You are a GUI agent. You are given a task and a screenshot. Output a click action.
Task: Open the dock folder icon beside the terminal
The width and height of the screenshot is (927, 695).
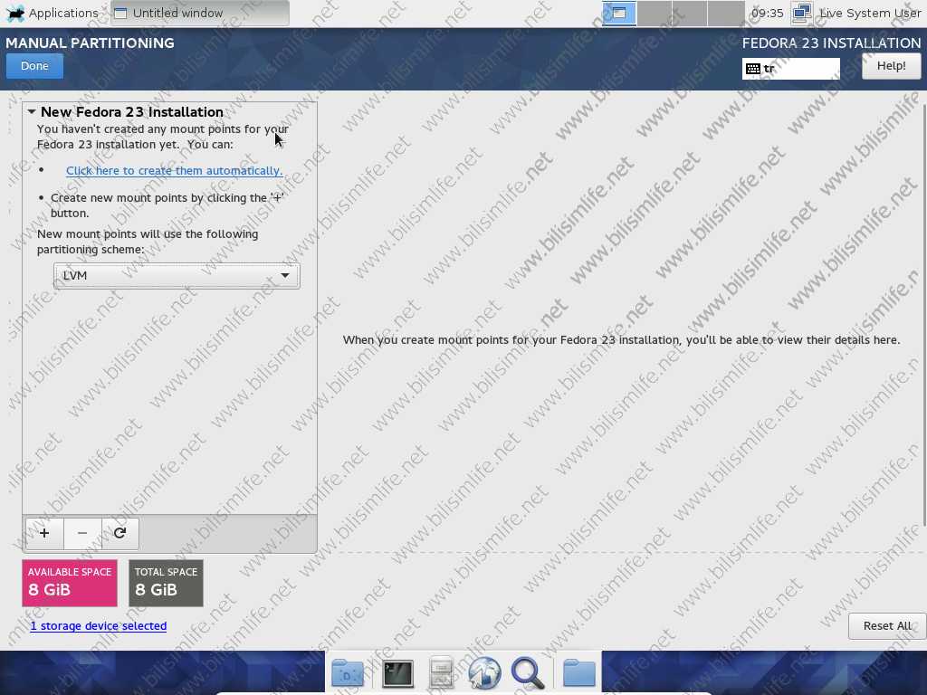click(348, 672)
